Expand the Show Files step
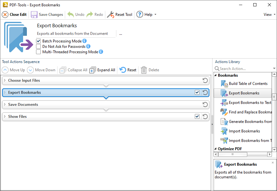The image size is (277, 191). click(5, 117)
